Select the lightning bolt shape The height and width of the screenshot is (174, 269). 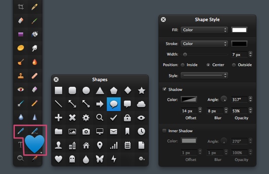114,159
